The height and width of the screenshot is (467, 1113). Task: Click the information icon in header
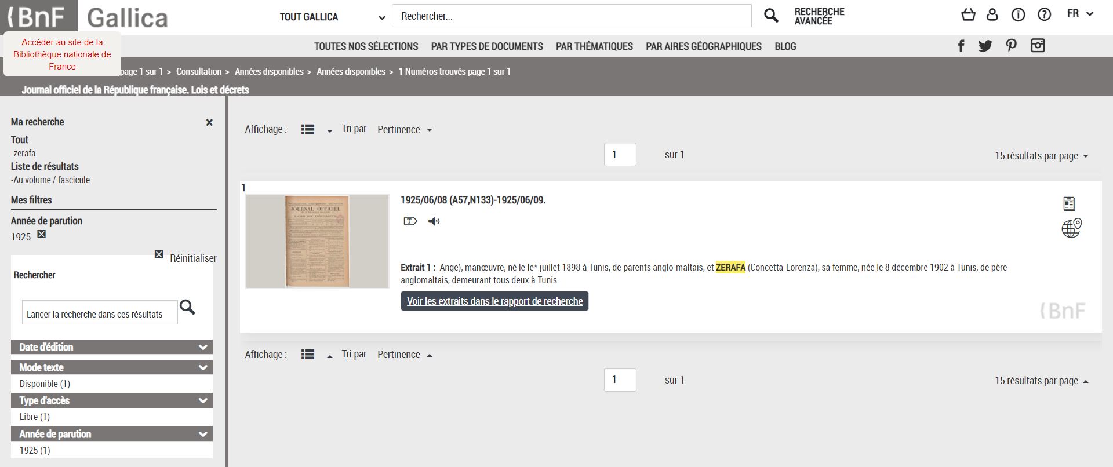click(x=1018, y=14)
